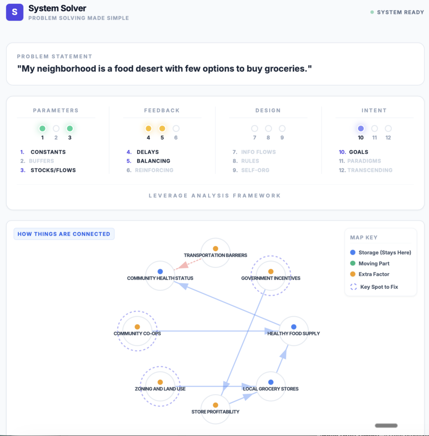Click the Government Incentives node
429x436 pixels.
point(271,275)
